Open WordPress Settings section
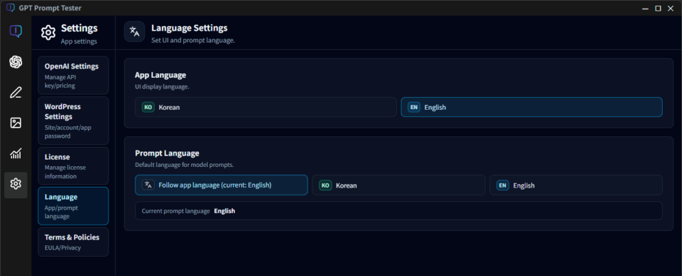 click(x=73, y=121)
